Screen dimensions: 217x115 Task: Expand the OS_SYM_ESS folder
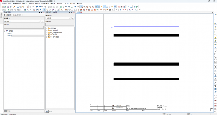47,37
